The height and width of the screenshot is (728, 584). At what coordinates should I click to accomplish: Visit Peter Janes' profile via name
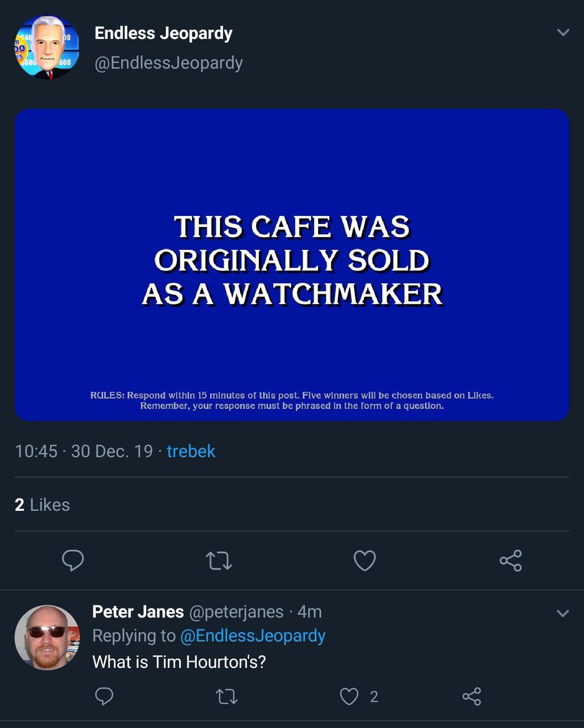pos(138,612)
